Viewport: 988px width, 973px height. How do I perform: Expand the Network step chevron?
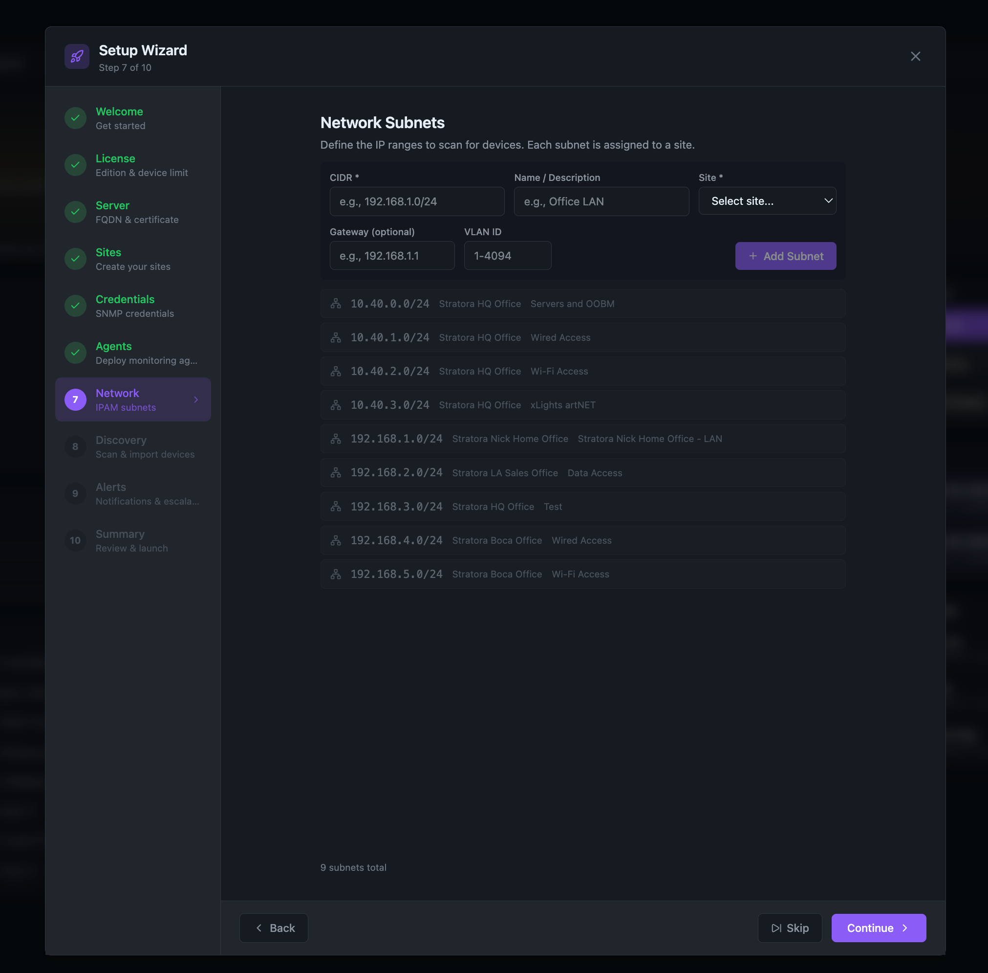[195, 399]
